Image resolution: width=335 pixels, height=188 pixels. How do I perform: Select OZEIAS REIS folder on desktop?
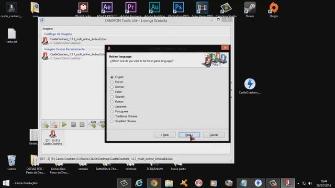coord(35,164)
